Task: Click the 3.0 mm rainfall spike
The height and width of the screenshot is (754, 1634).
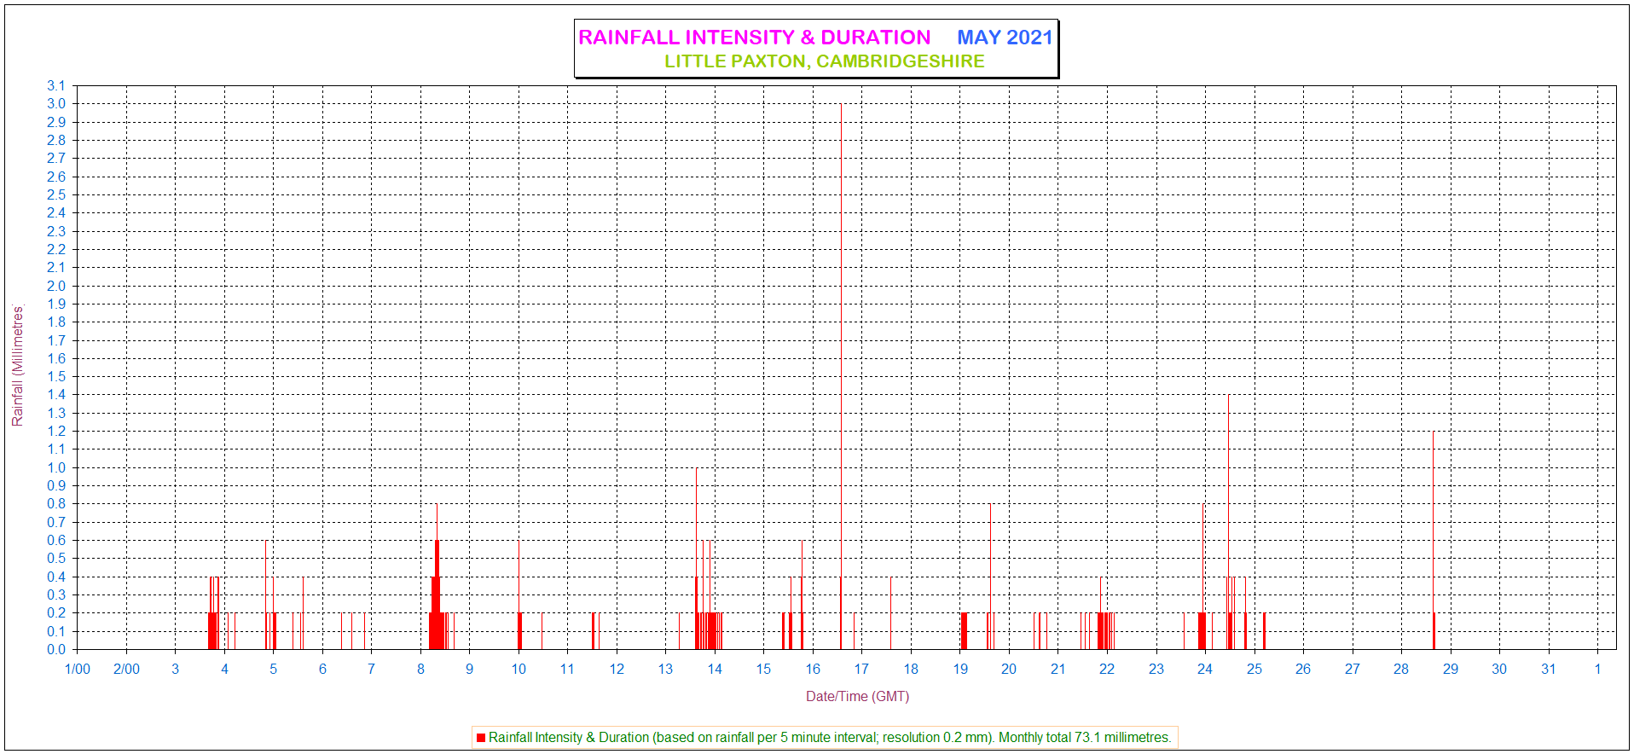Action: (x=841, y=376)
